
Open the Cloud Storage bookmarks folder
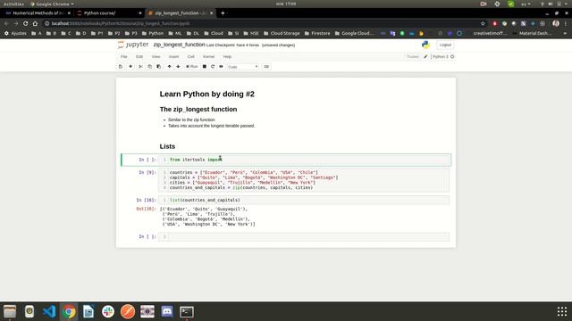(x=282, y=33)
